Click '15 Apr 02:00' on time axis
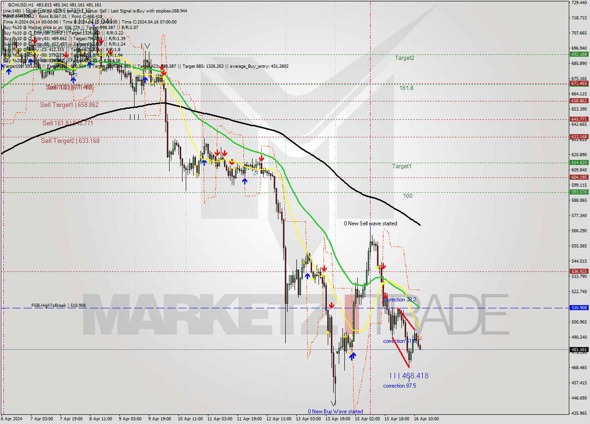 tap(367, 419)
